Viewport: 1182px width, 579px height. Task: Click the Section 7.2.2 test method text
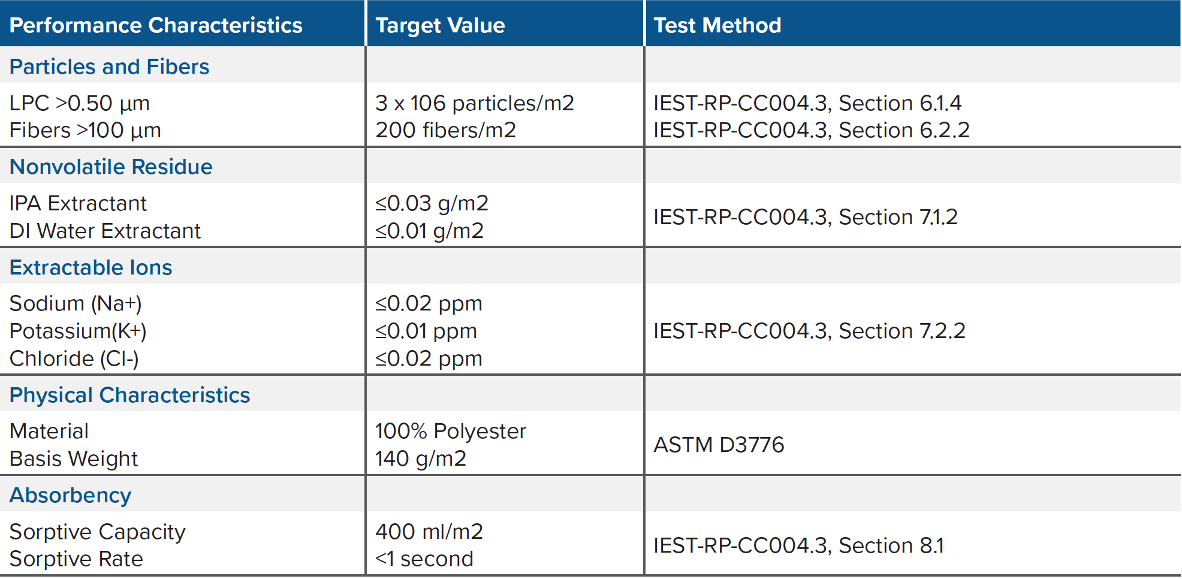(901, 331)
